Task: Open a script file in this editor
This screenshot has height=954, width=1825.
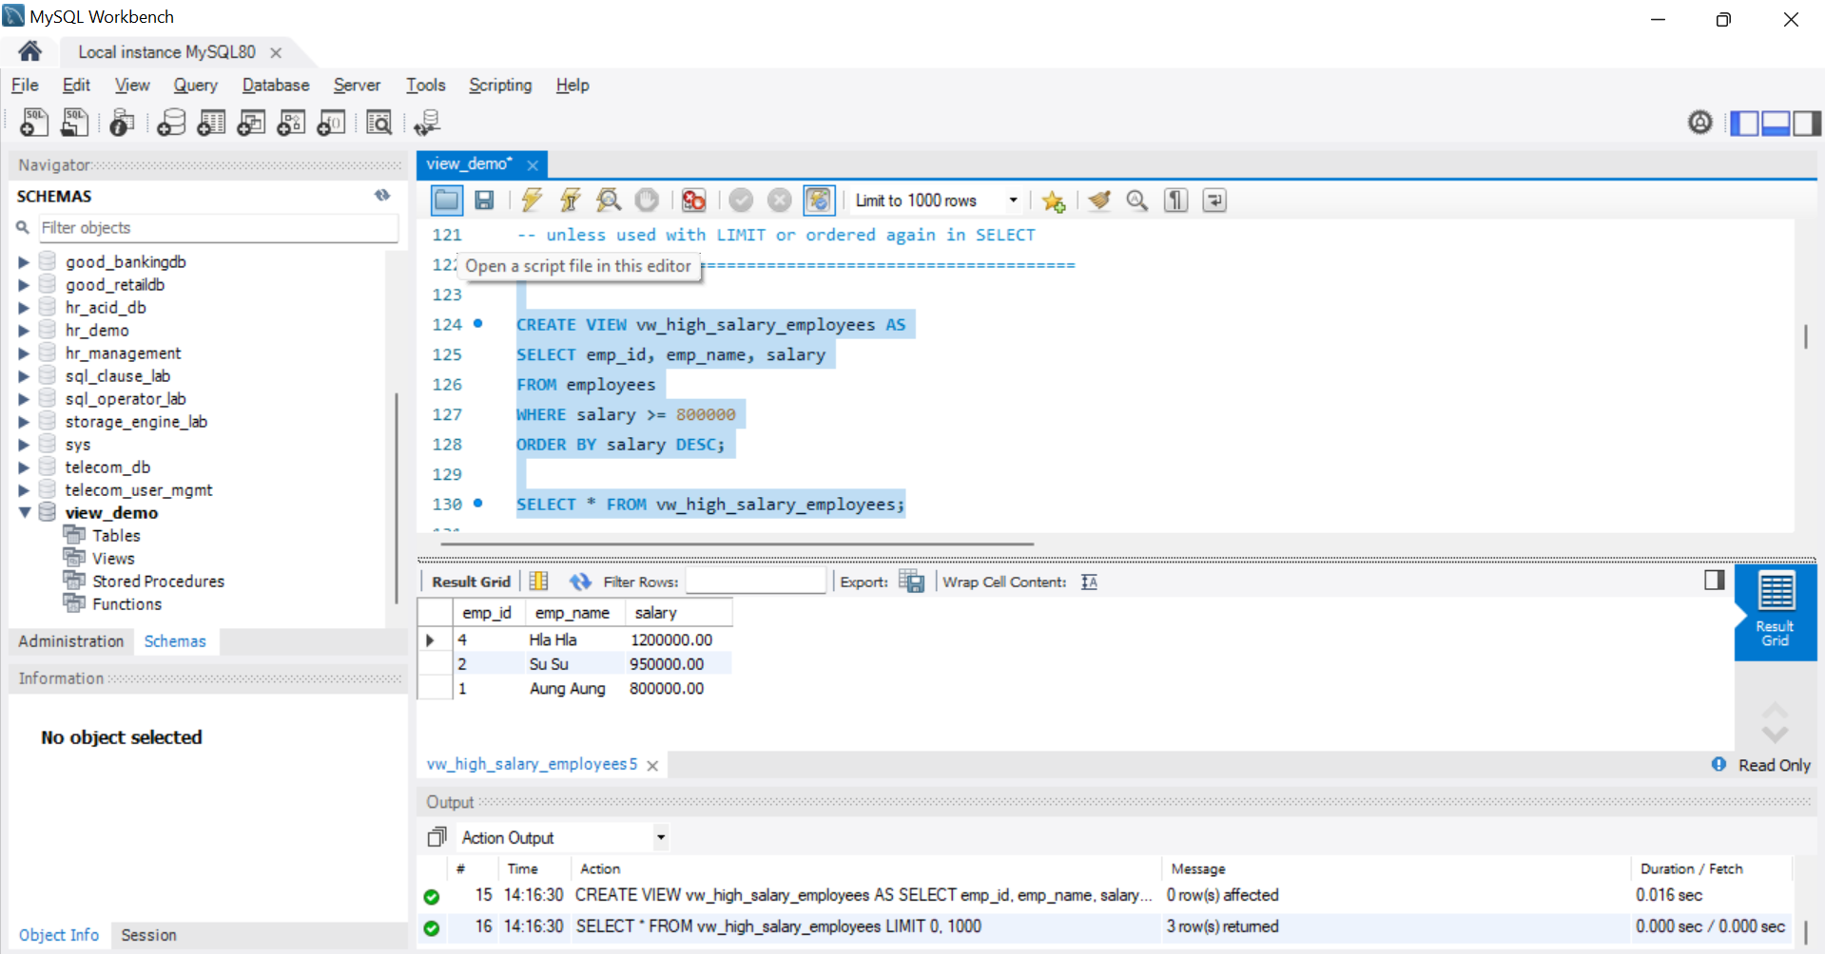Action: coord(446,200)
